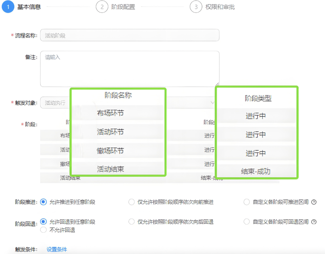The width and height of the screenshot is (325, 254).
Task: Click the step 3 circle icon for 权限和审批
Action: click(196, 7)
